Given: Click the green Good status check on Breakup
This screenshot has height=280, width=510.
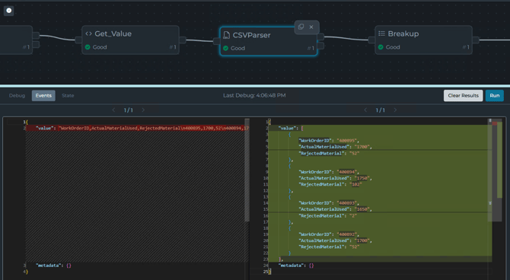Looking at the screenshot, I should [381, 47].
